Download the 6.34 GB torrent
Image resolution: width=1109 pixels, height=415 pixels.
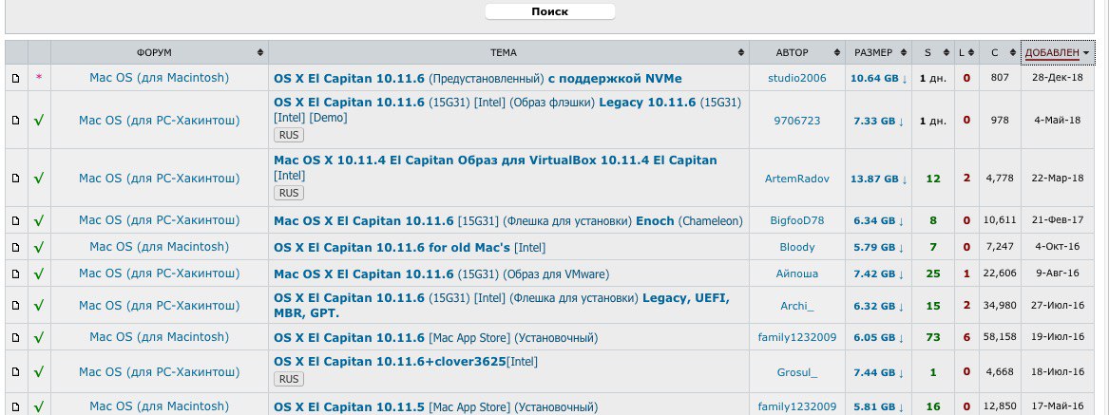(x=878, y=221)
